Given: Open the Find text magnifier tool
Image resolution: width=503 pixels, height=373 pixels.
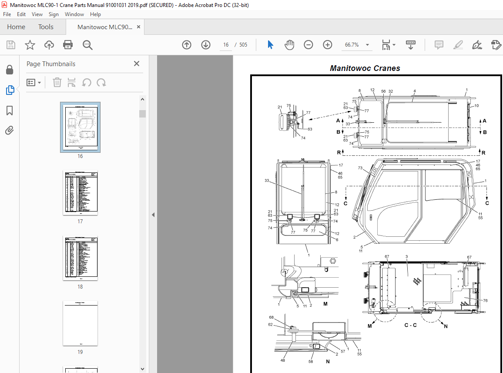Looking at the screenshot, I should point(87,45).
